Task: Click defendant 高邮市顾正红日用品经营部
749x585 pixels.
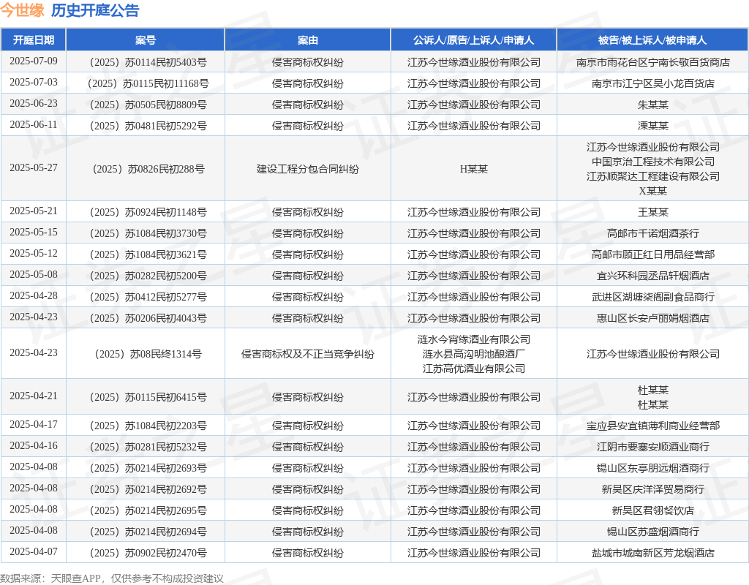Action: click(x=653, y=254)
